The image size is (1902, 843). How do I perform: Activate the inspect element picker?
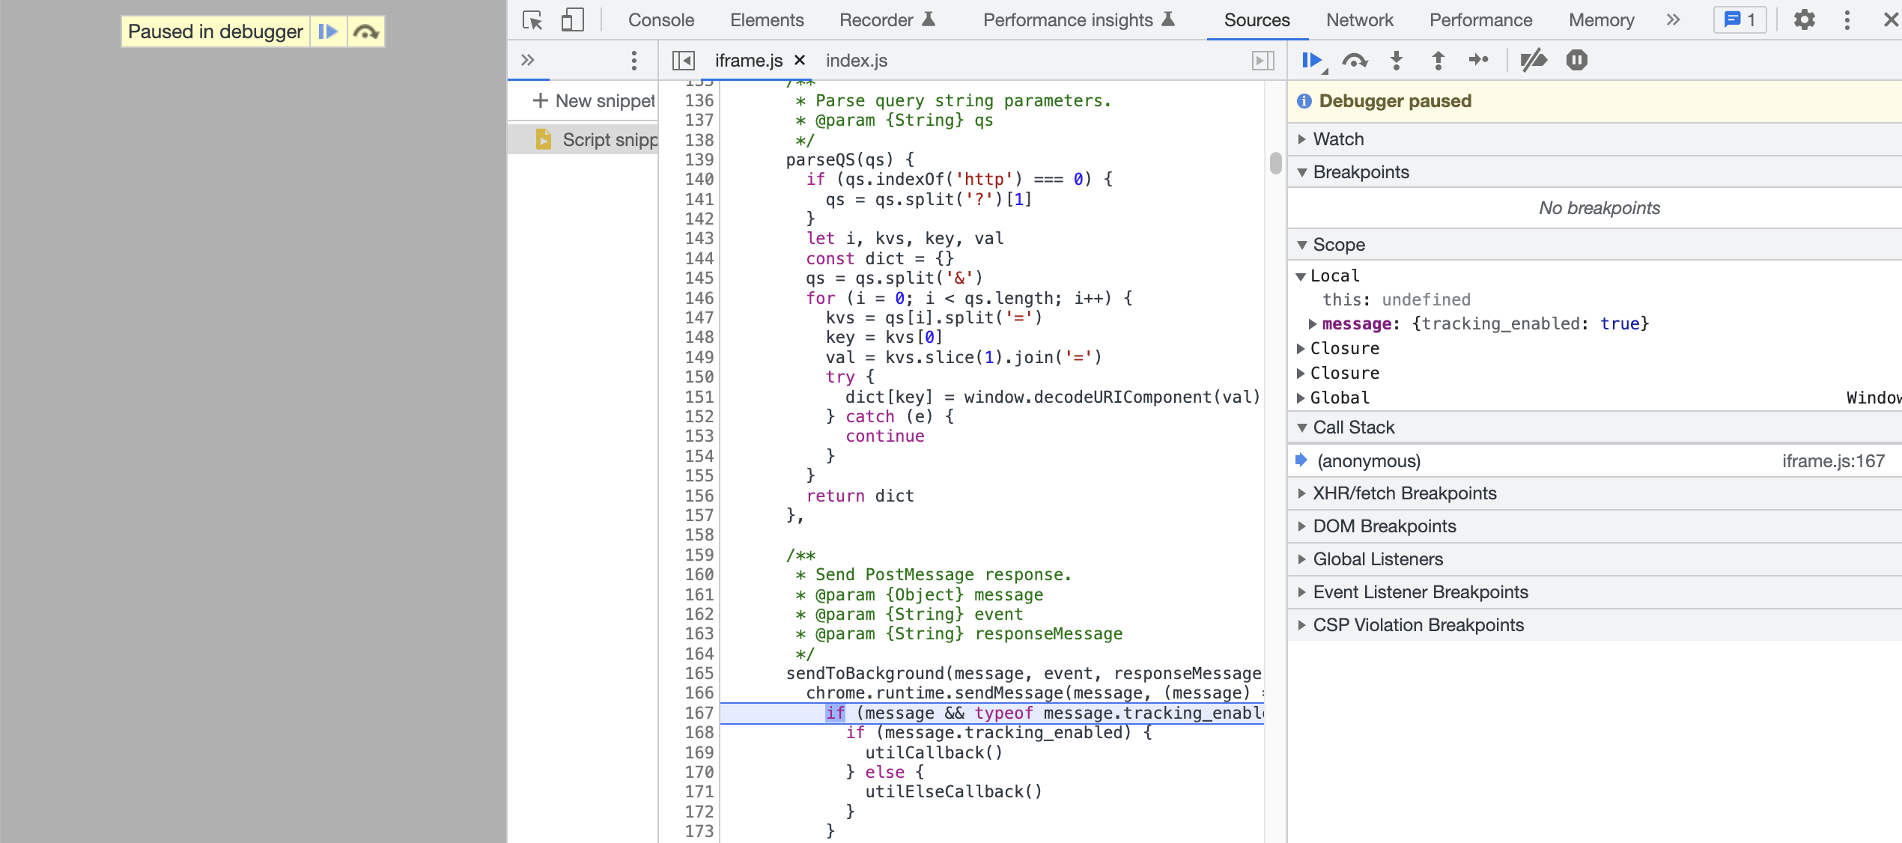pos(532,20)
